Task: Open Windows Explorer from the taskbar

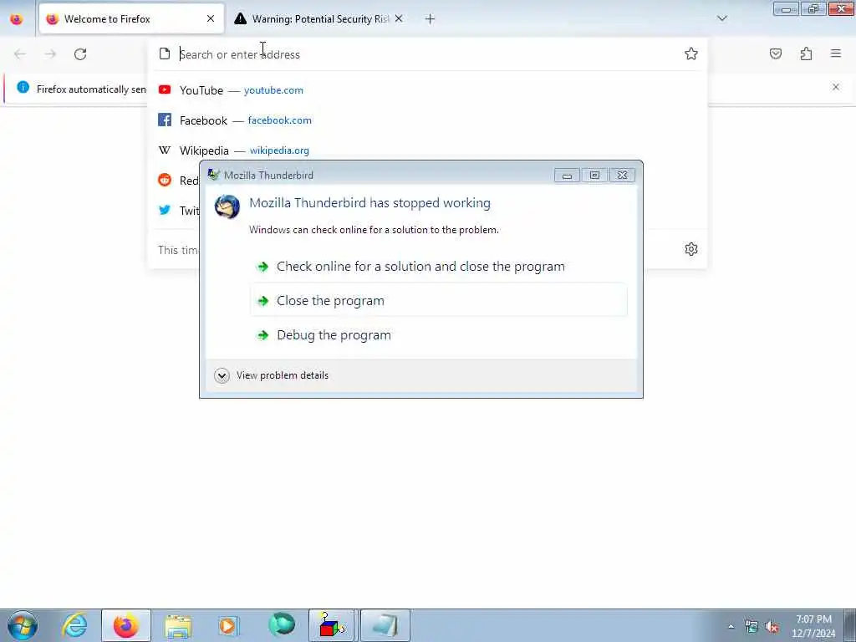Action: coord(178,625)
